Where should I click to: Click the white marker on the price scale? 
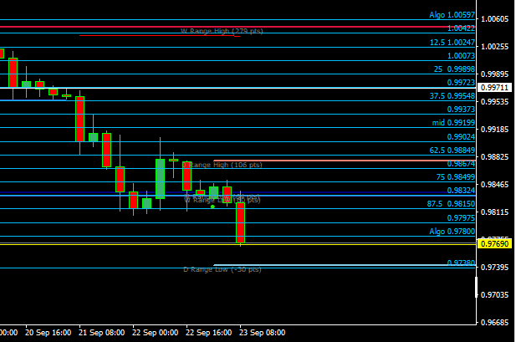476,288
